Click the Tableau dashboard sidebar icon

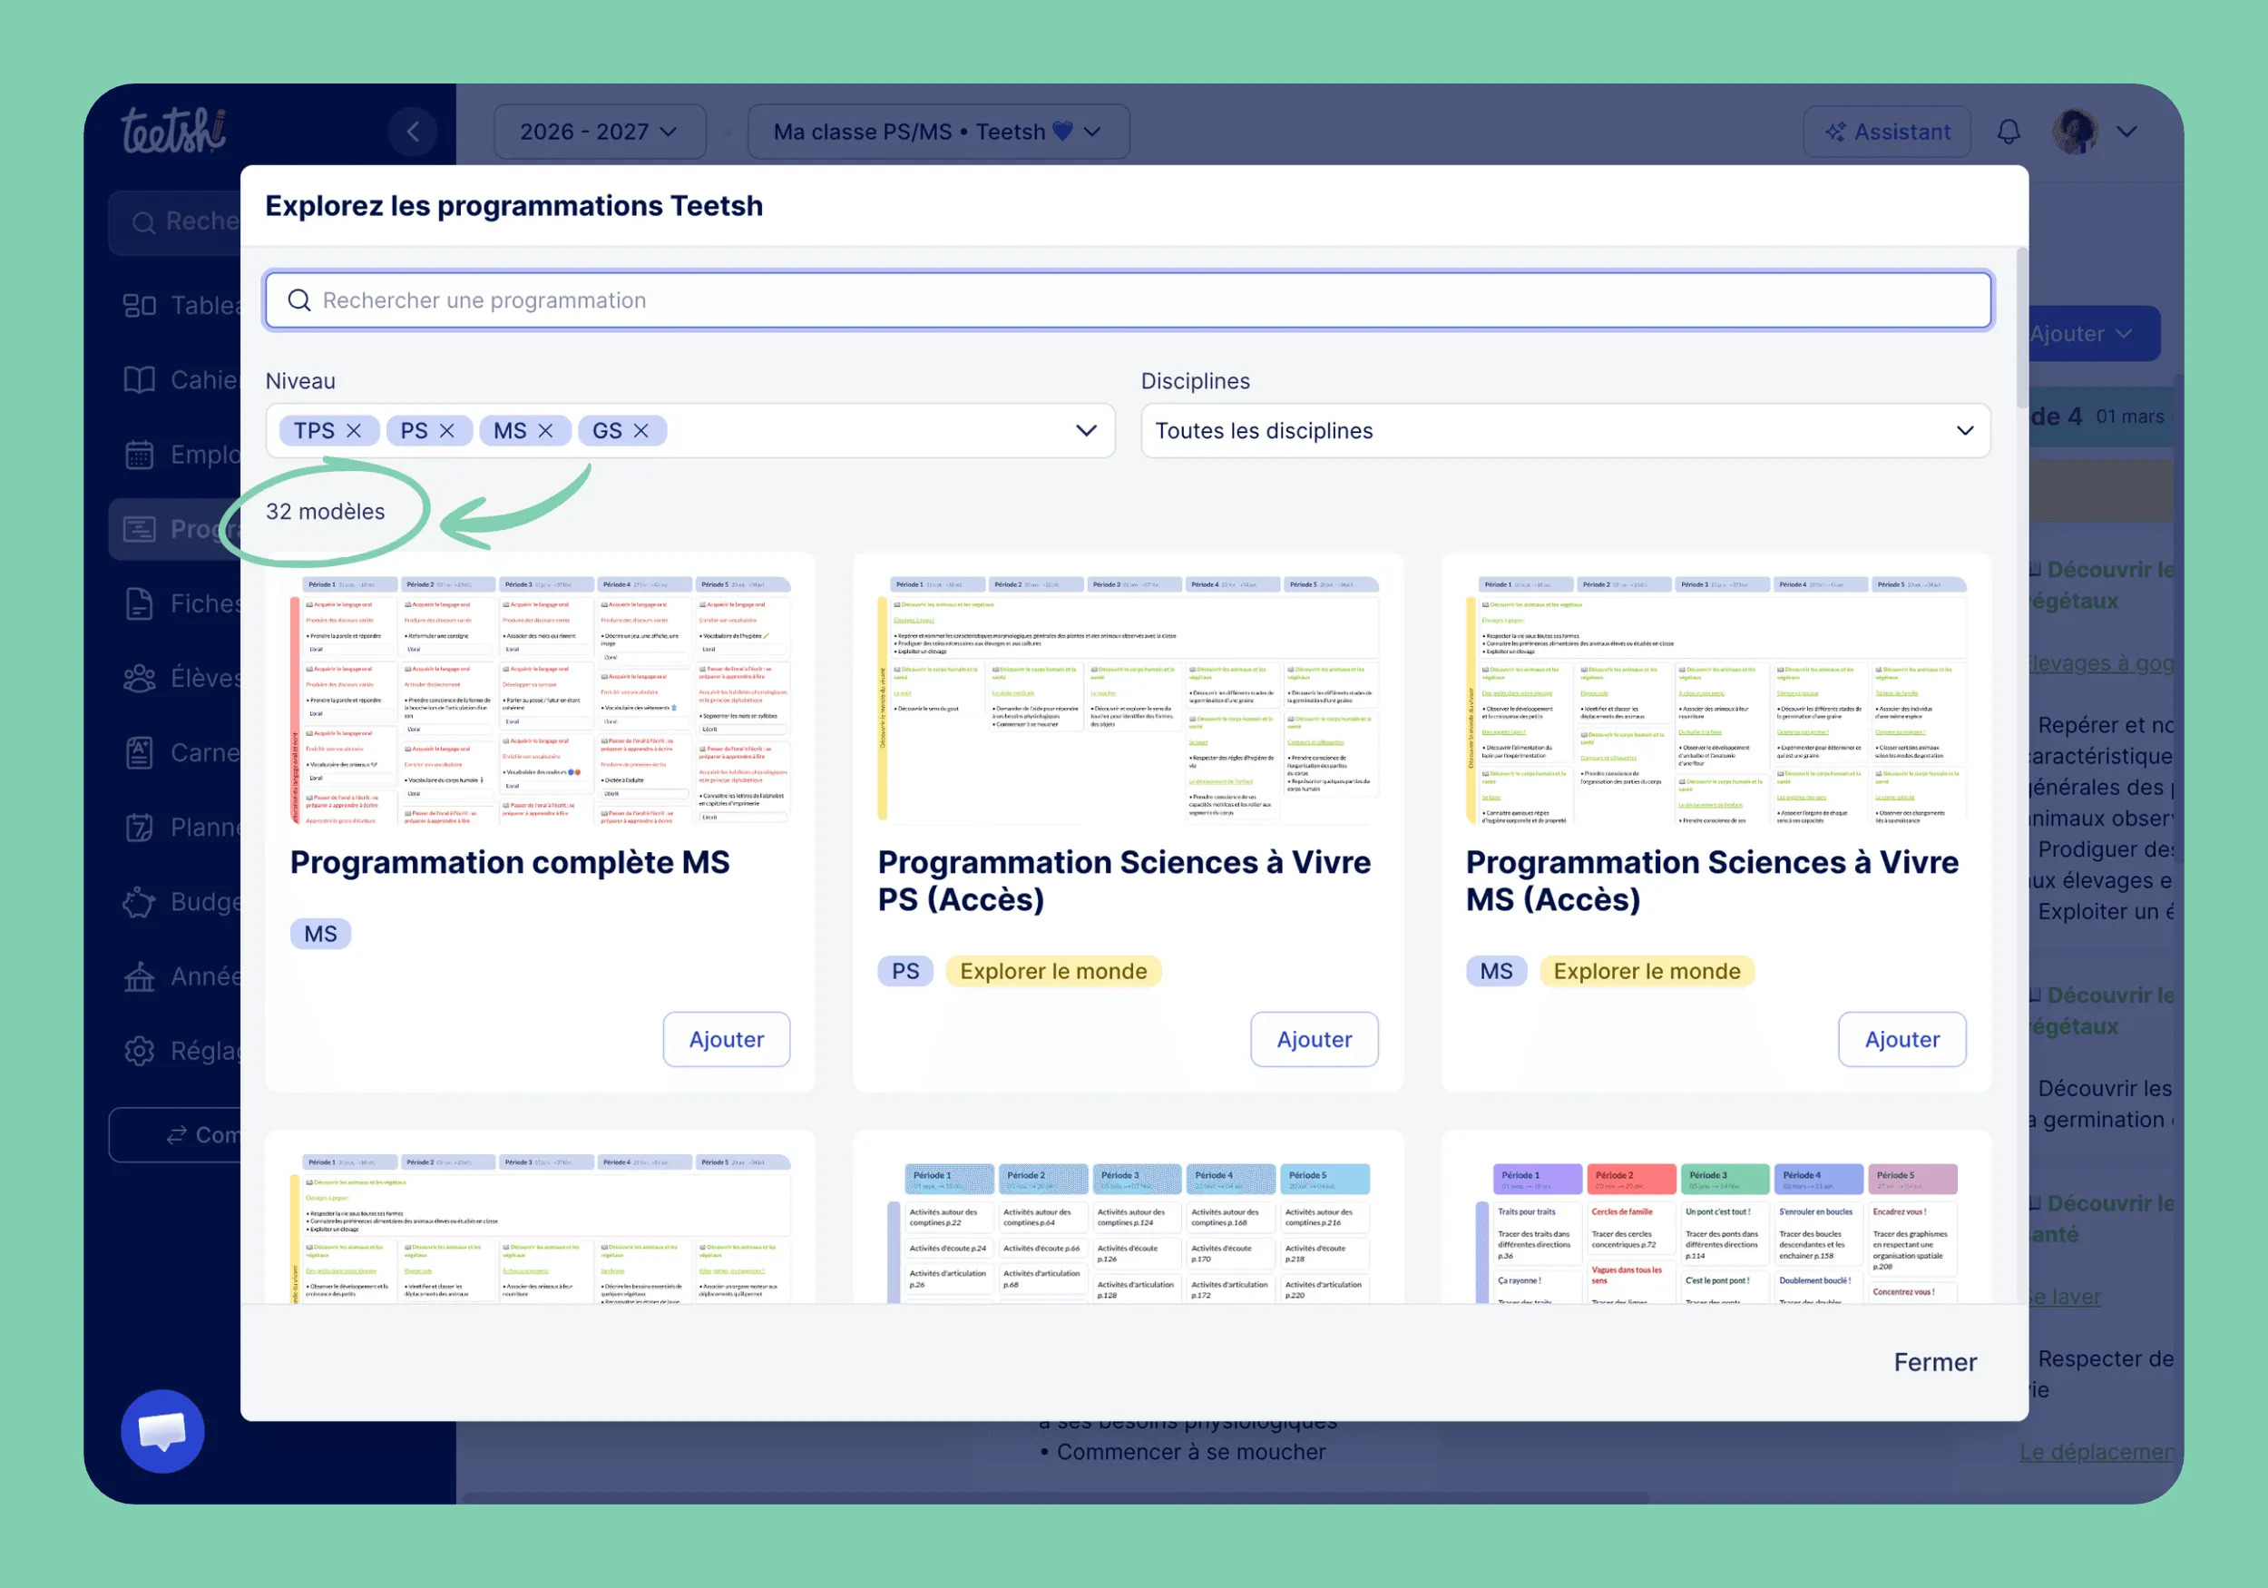point(140,305)
